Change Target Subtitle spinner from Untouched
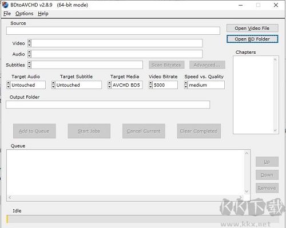This screenshot has height=228, width=286. tap(53, 85)
